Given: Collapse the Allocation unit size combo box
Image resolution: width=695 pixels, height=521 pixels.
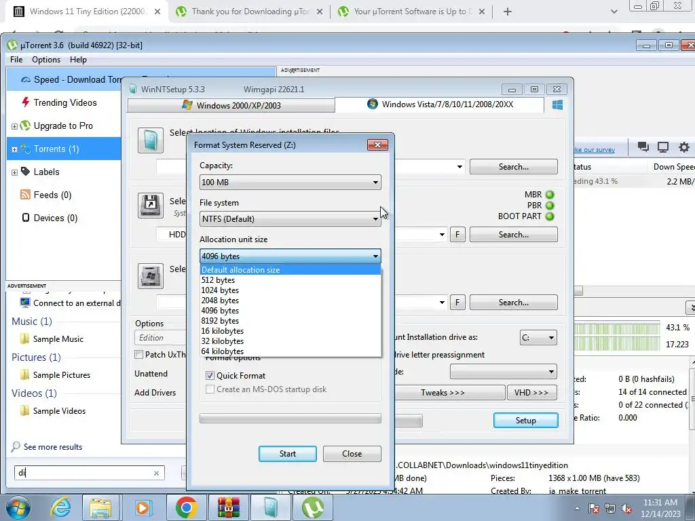Looking at the screenshot, I should coord(290,256).
